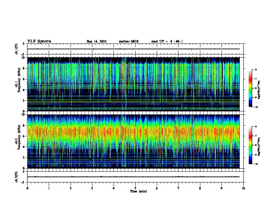Image resolution: width=274 pixels, height=211 pixels.
Task: Click the "Time (min)" x-axis label
Action: click(x=138, y=191)
